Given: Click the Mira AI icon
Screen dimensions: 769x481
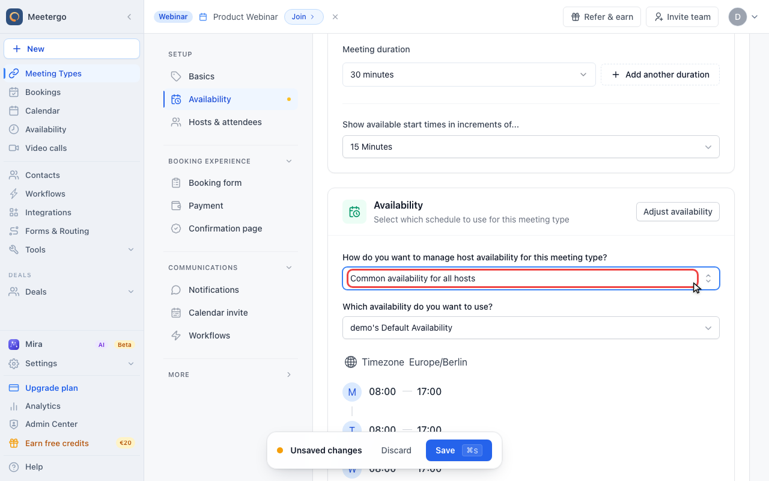Looking at the screenshot, I should pyautogui.click(x=14, y=345).
